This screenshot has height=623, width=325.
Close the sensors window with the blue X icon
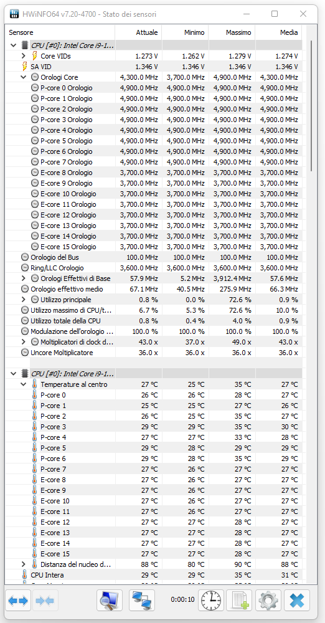(297, 601)
